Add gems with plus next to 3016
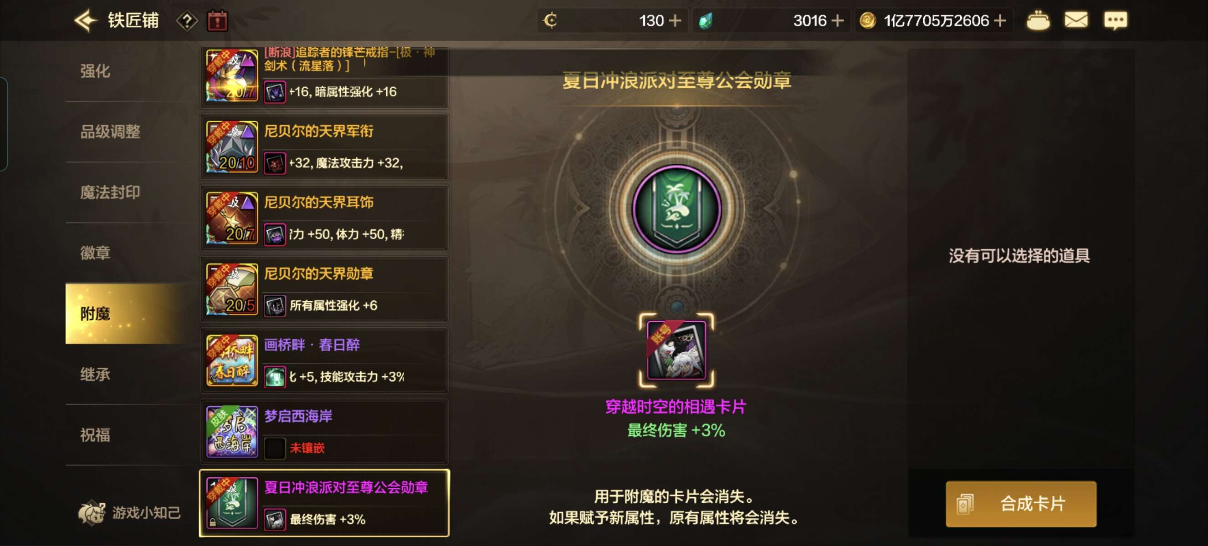1208x546 pixels. [x=837, y=20]
